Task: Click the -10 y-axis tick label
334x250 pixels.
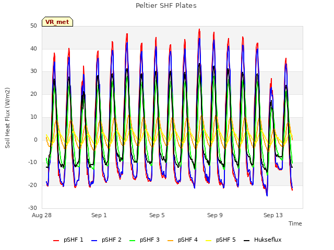Action: 32,162
